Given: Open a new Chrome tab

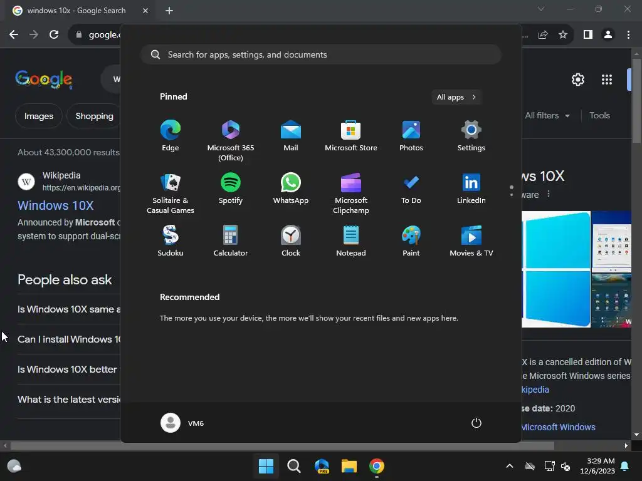Looking at the screenshot, I should click(x=169, y=11).
